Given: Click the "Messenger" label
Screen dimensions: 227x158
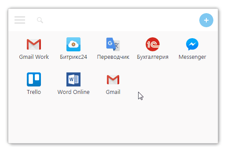Looking at the screenshot, I should pos(192,57).
